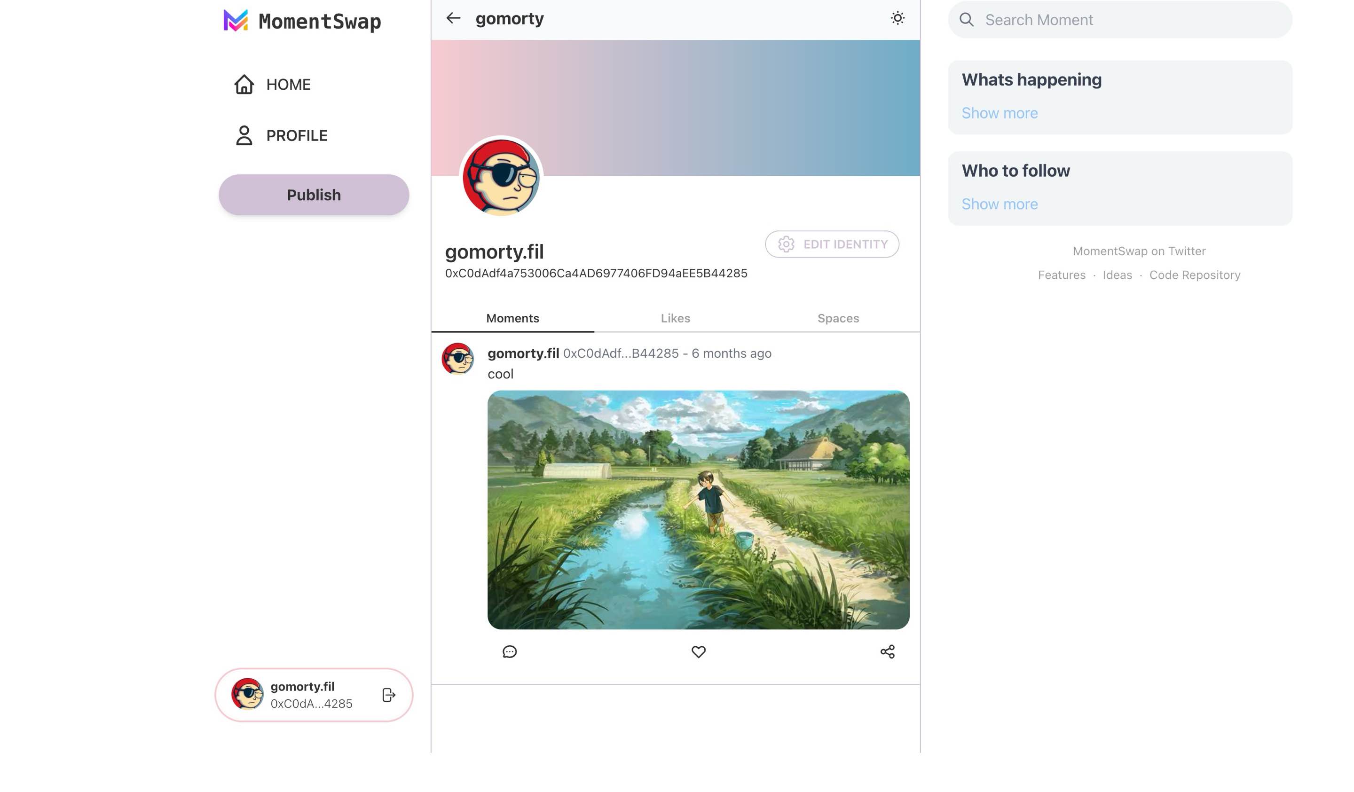Select the Moments tab

512,318
